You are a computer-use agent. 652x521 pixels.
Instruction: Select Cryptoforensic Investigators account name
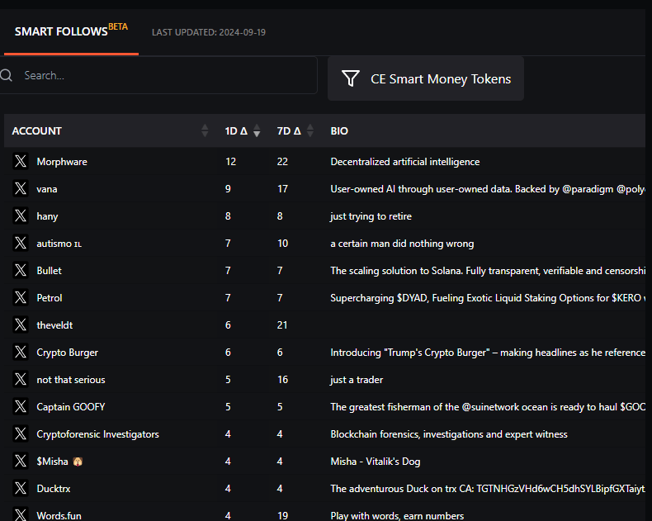point(97,434)
